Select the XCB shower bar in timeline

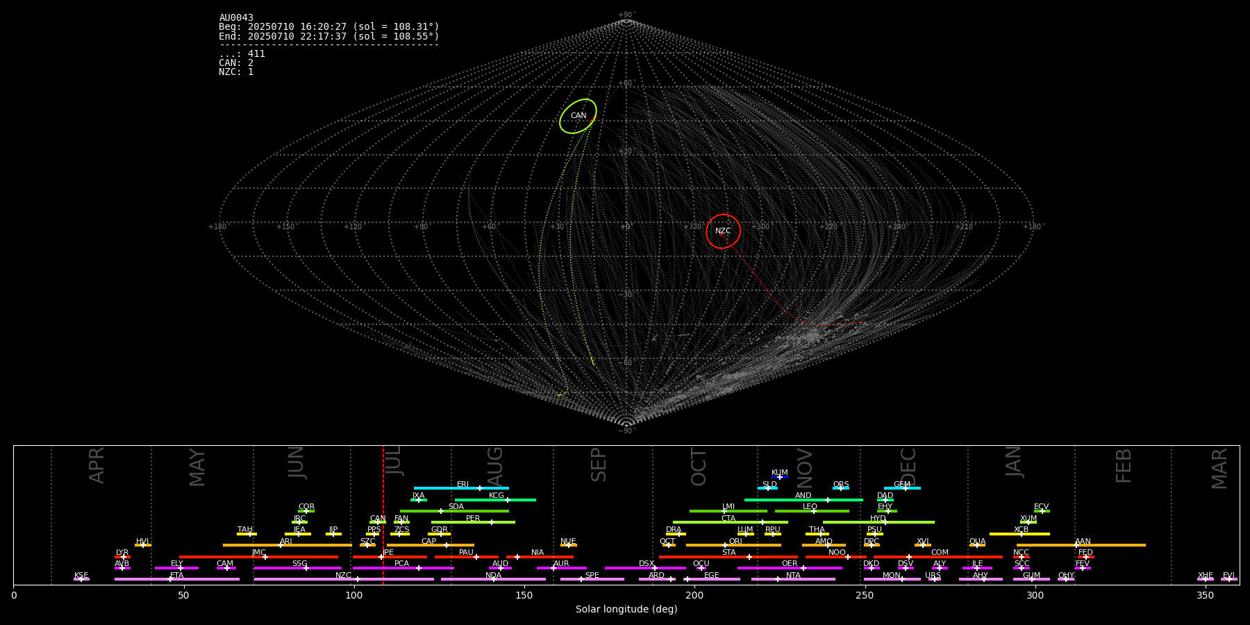point(1019,534)
